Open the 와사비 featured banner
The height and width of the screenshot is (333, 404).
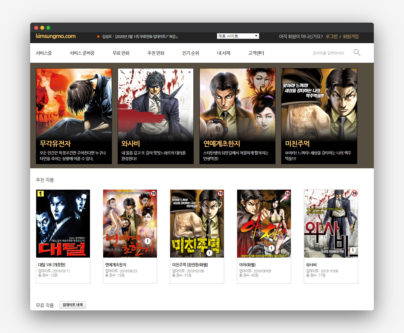(156, 116)
